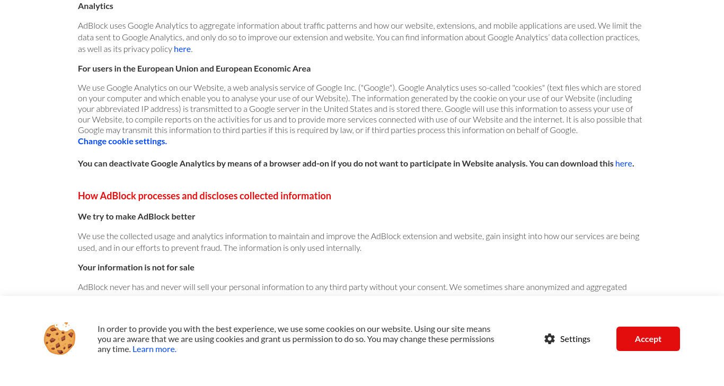This screenshot has height=386, width=724.
Task: Click the paragraph starting 'AdBlock uses Google Analytics'
Action: pos(360,37)
